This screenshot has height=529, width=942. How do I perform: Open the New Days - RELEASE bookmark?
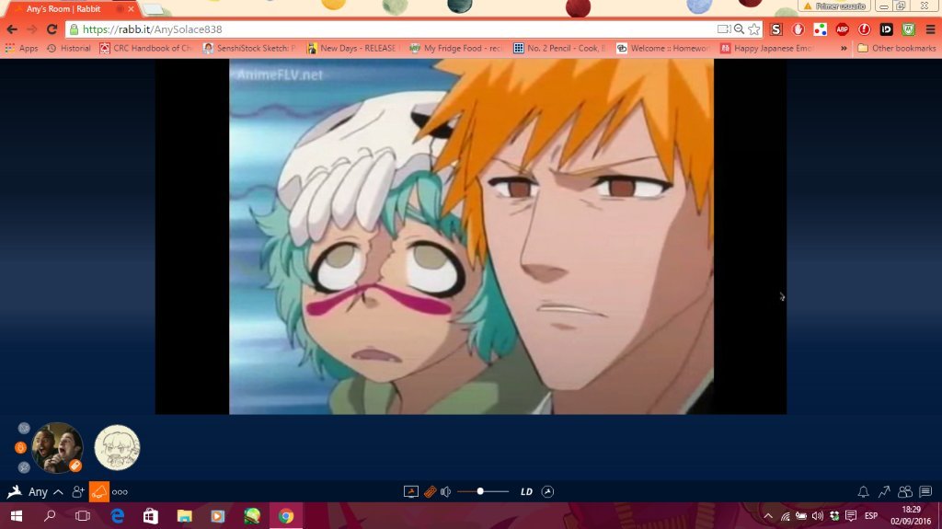(353, 48)
